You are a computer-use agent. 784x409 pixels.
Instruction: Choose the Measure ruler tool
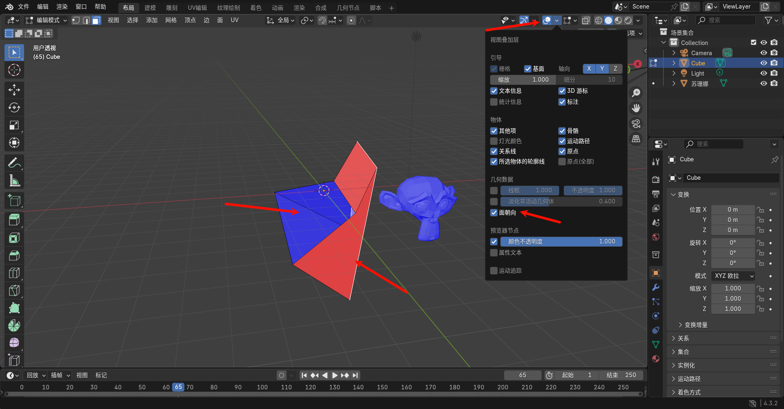14,181
